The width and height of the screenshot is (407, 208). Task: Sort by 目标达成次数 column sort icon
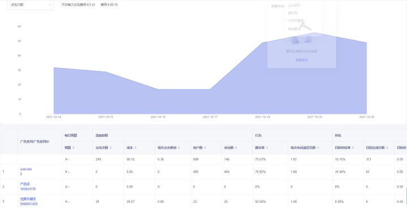pos(387,148)
